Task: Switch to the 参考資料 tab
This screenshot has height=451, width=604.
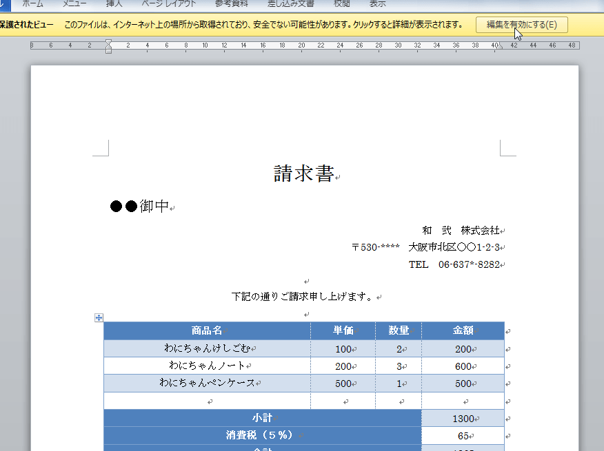Action: tap(230, 3)
